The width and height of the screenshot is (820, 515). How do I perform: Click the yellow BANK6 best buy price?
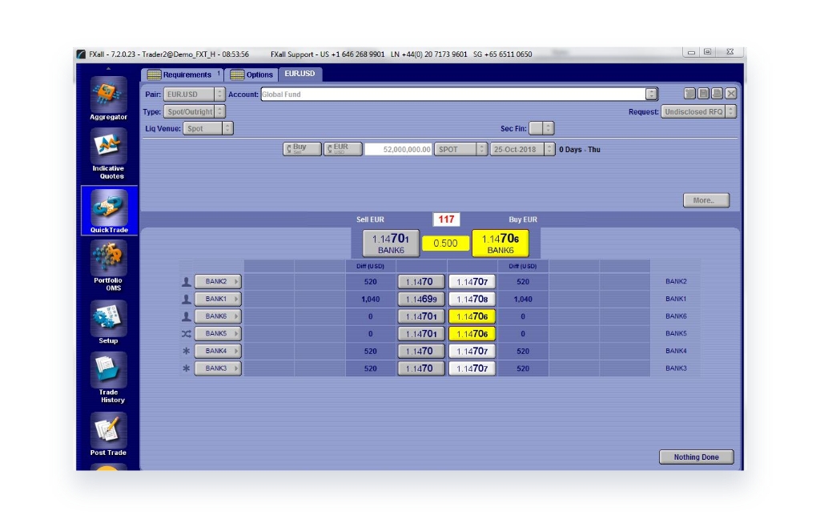pyautogui.click(x=500, y=243)
